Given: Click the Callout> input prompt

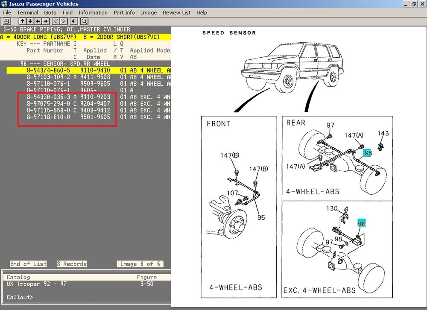Looking at the screenshot, I should tap(20, 297).
